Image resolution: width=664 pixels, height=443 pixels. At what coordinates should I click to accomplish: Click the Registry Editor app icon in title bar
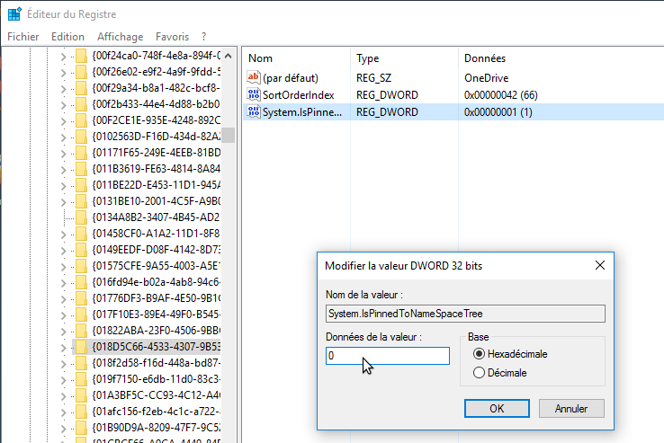(14, 14)
